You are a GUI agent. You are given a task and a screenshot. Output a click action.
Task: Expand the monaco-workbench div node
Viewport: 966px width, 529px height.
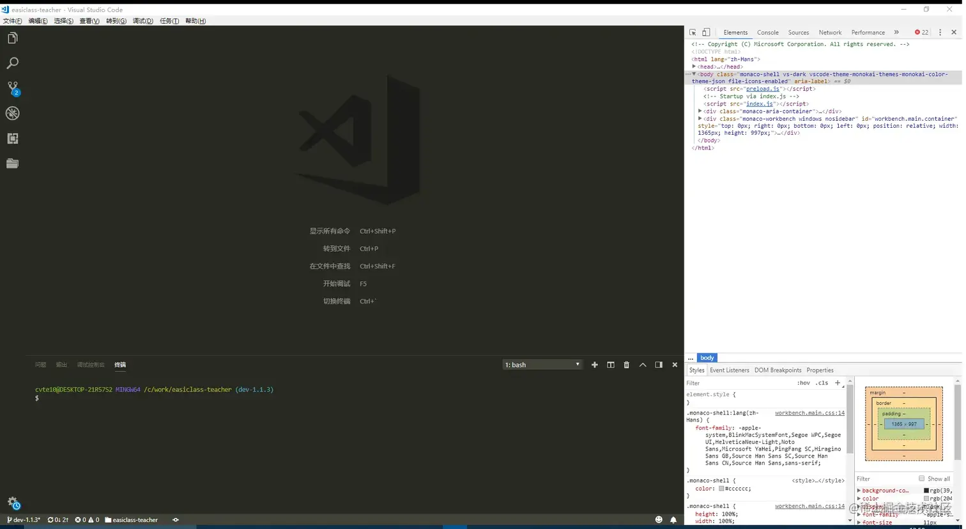click(x=700, y=119)
